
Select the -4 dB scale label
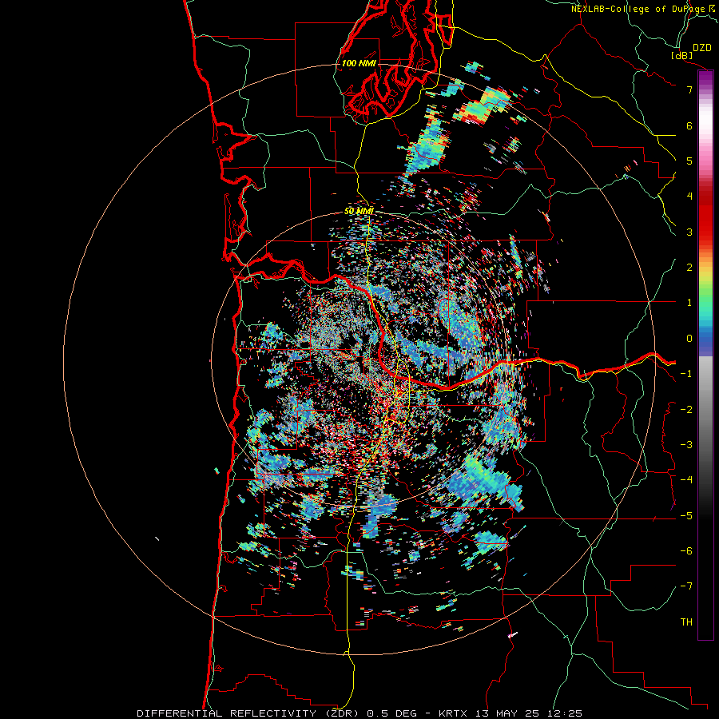pyautogui.click(x=686, y=480)
